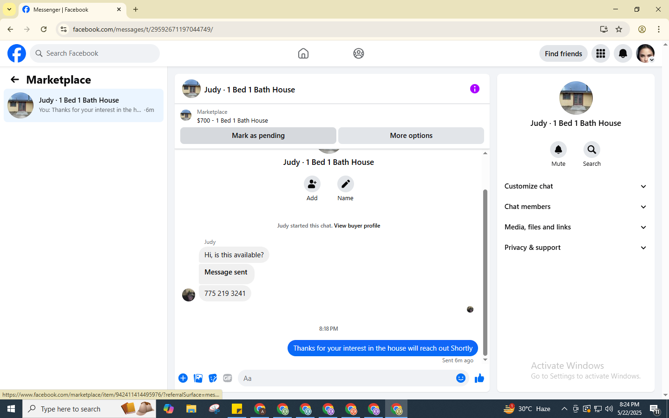Click the install app icon in address bar
669x418 pixels.
coord(604,29)
